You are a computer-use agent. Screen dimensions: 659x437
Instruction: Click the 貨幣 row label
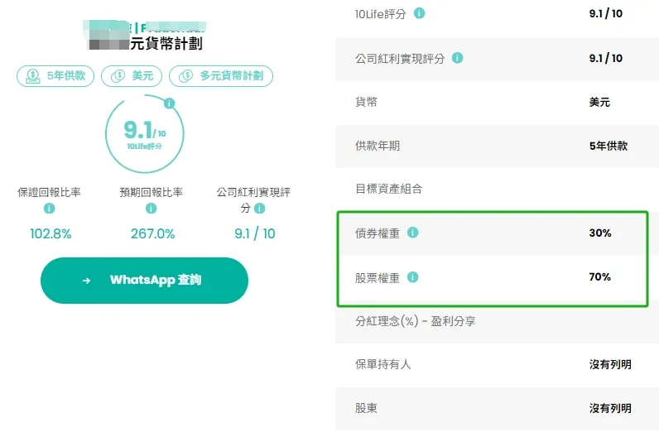(366, 102)
